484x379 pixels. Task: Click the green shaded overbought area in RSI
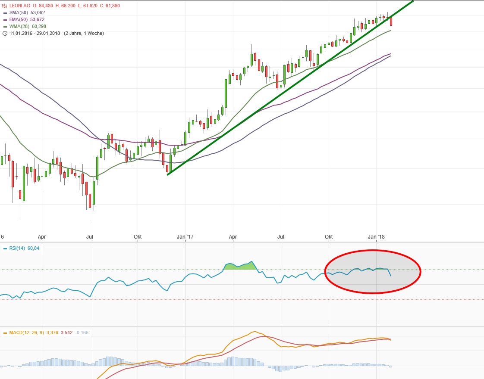(x=239, y=267)
